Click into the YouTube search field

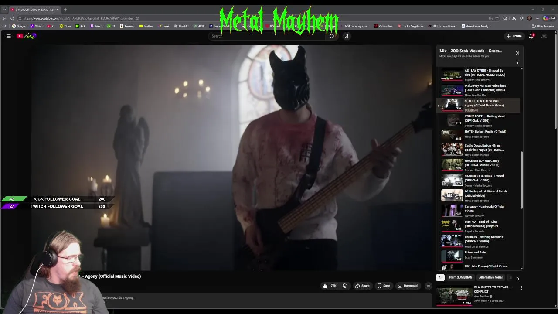[267, 36]
